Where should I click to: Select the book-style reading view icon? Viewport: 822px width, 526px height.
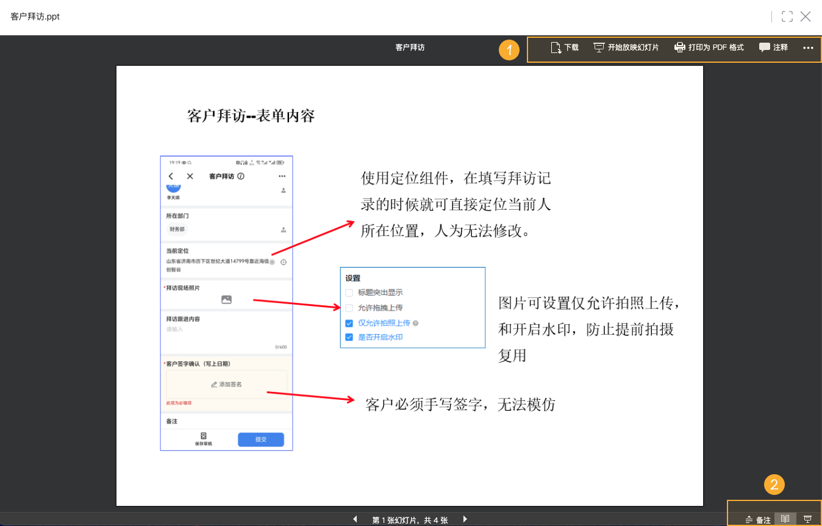785,519
